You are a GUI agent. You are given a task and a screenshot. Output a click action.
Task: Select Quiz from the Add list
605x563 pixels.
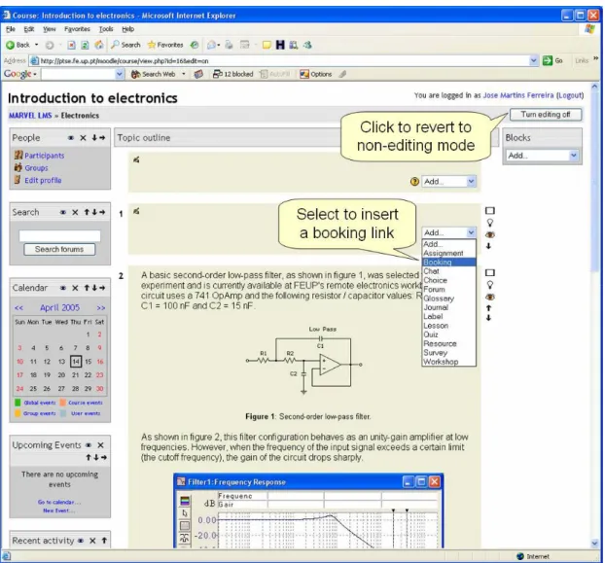click(449, 334)
